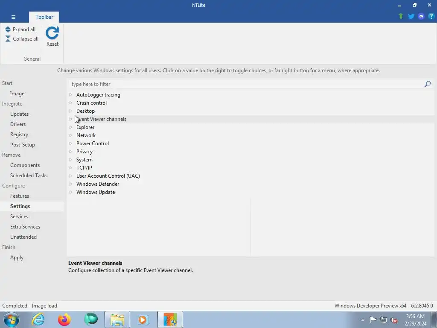The image size is (437, 328).
Task: Open the Updates page
Action: 20,114
